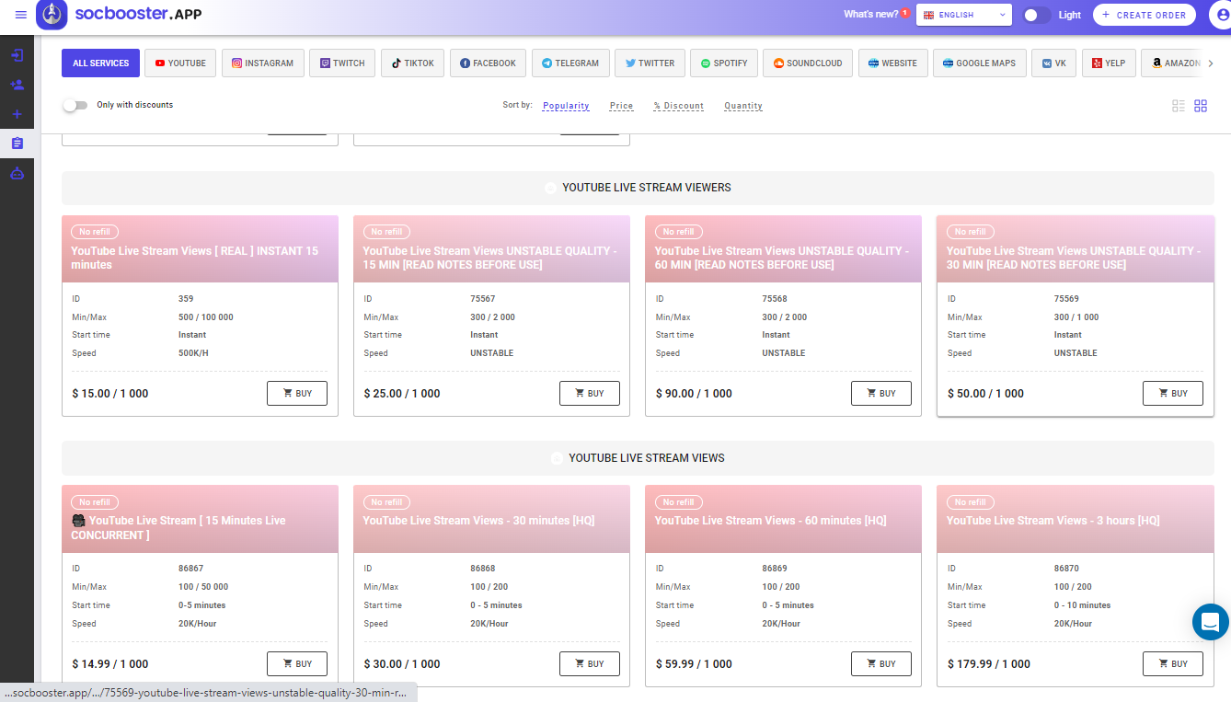Open UNSTABLE QUALITY 30 MIN service title
1231x702 pixels.
pos(1074,258)
